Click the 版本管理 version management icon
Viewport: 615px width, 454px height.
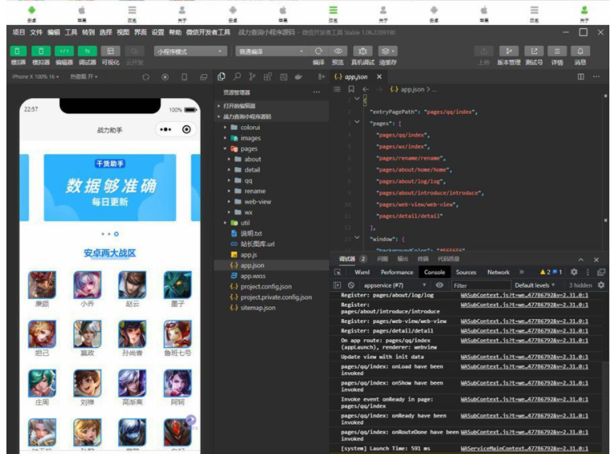pos(508,51)
